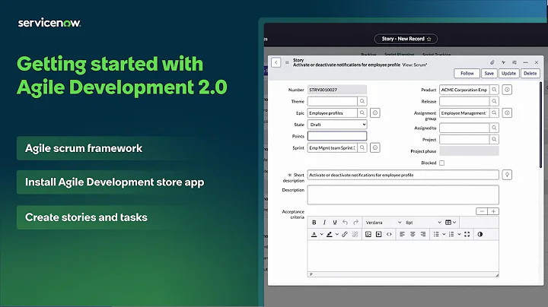Insert media video in the editor
This screenshot has height=307, width=548.
coord(378,234)
